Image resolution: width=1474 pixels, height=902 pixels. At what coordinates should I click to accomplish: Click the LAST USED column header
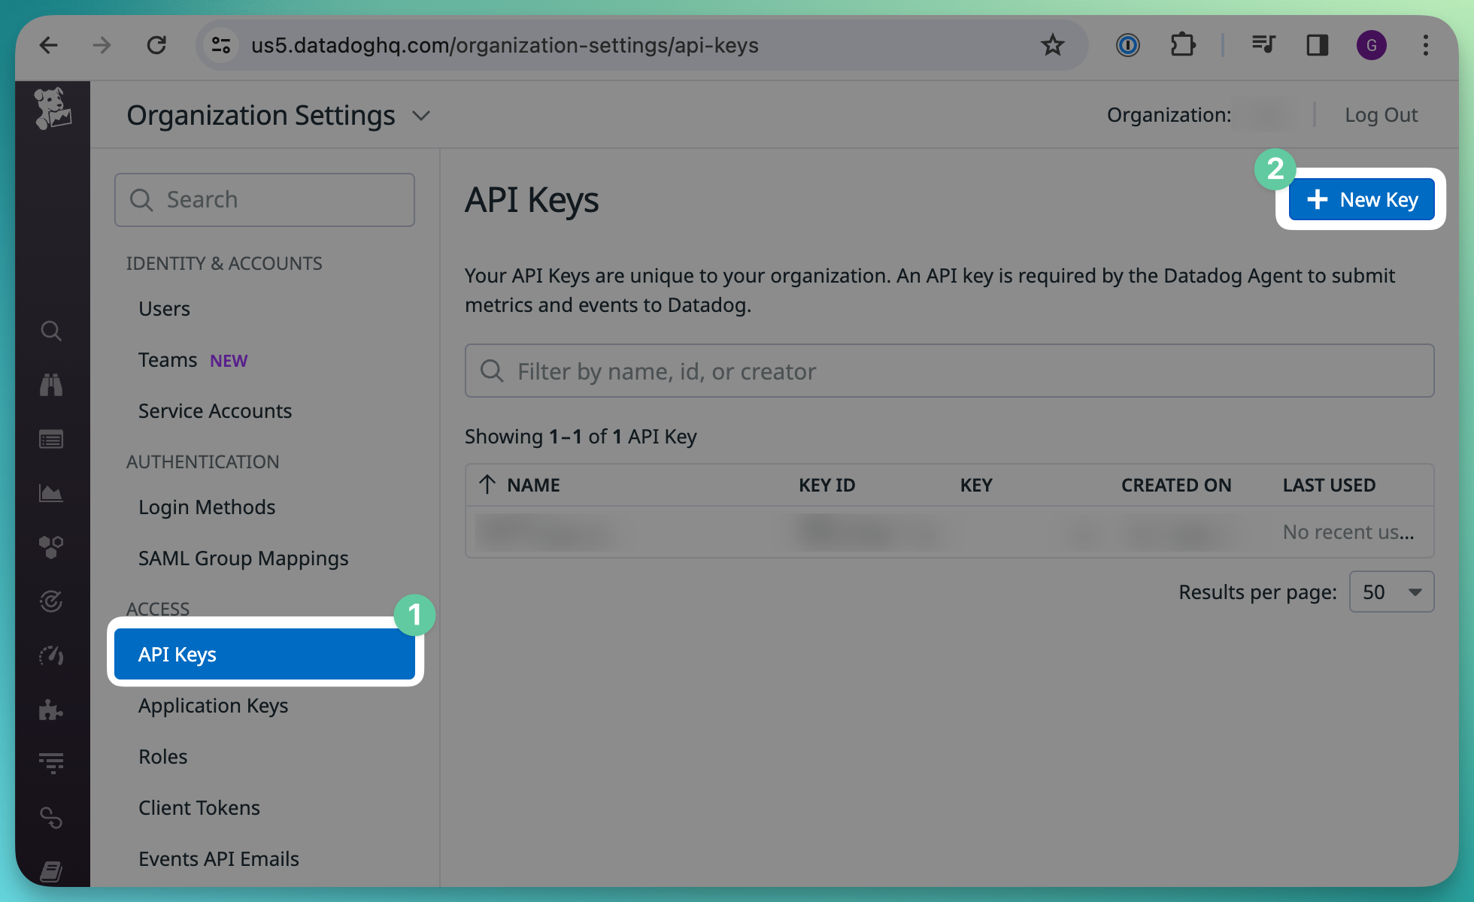coord(1329,486)
